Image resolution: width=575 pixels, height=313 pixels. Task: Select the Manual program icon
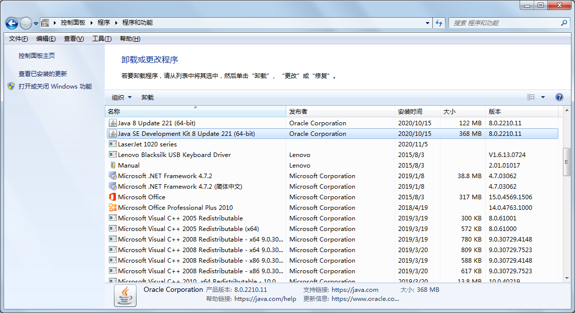(112, 165)
